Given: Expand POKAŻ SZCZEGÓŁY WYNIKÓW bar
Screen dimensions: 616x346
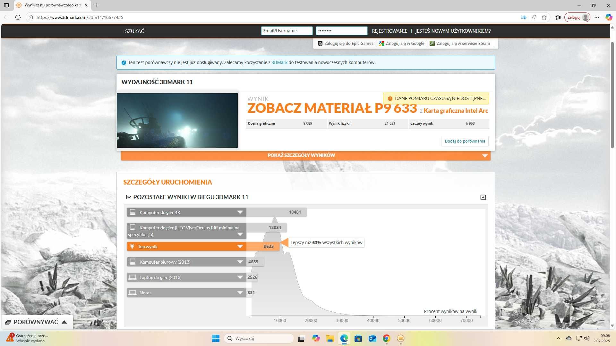Looking at the screenshot, I should point(306,155).
